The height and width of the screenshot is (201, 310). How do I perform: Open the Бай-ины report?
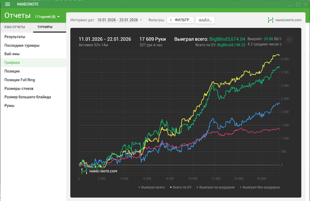[33, 54]
